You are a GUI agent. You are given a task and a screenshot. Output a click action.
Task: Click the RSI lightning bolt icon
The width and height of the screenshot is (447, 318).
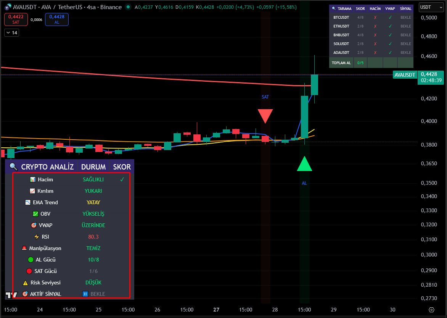coord(37,237)
